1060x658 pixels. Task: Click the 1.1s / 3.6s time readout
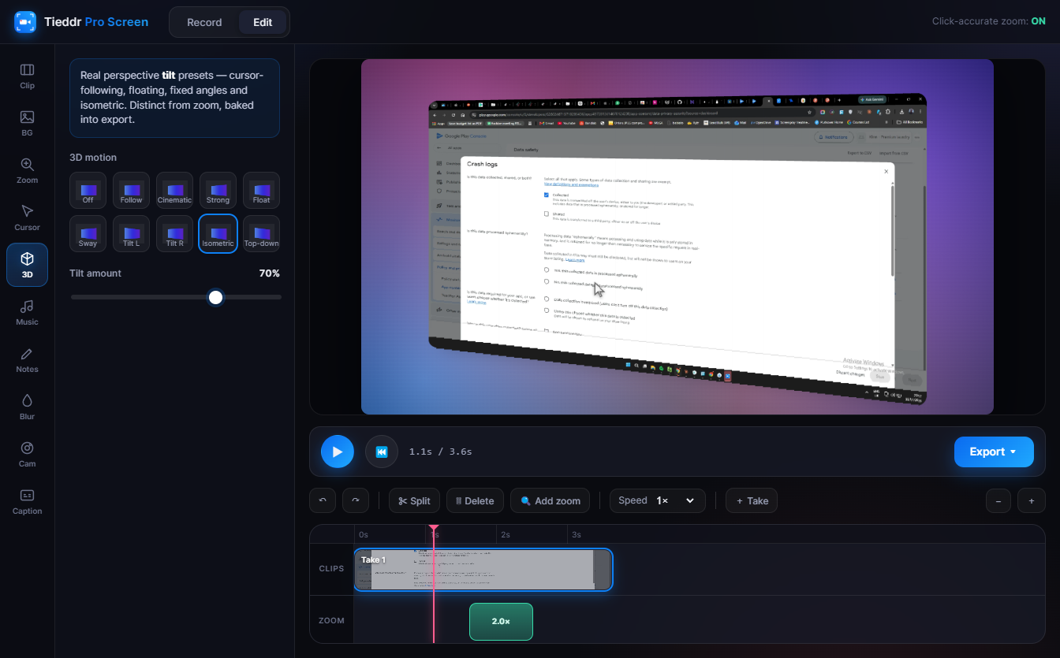pos(440,452)
